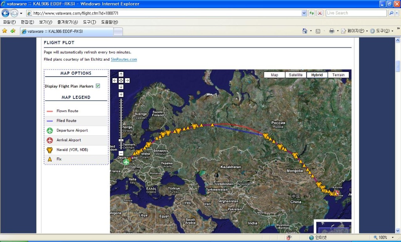The height and width of the screenshot is (242, 401).
Task: Select the Terrain map type
Action: tap(338, 75)
